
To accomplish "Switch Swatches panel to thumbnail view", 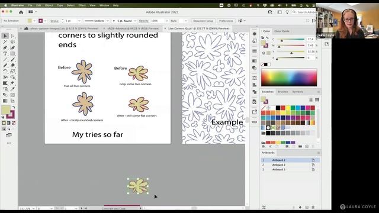I will (x=317, y=99).
